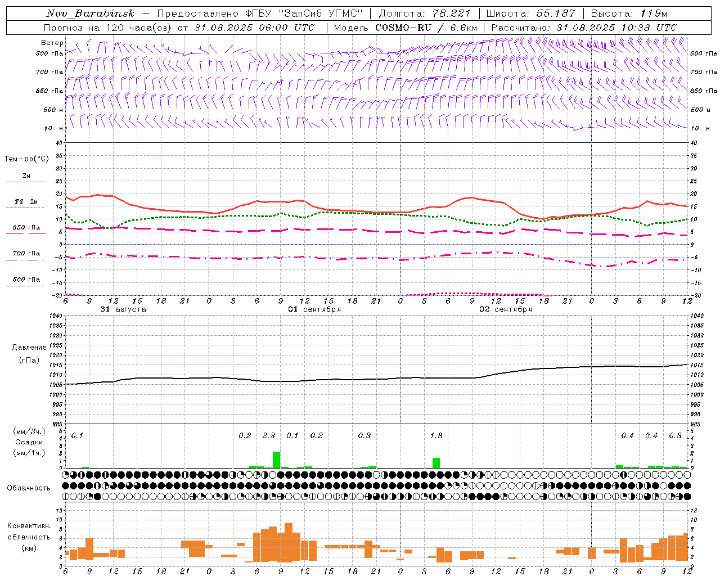Click the tallest green precipitation bar
The image size is (720, 576).
[x=276, y=460]
